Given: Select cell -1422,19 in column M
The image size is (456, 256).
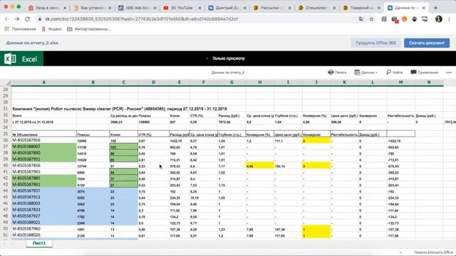Looking at the screenshot, I should pos(400,141).
